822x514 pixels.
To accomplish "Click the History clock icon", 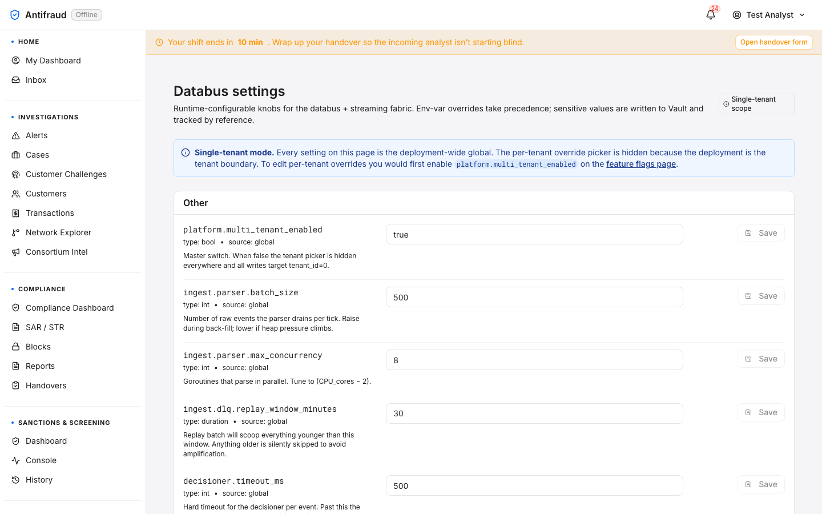I will pos(16,480).
